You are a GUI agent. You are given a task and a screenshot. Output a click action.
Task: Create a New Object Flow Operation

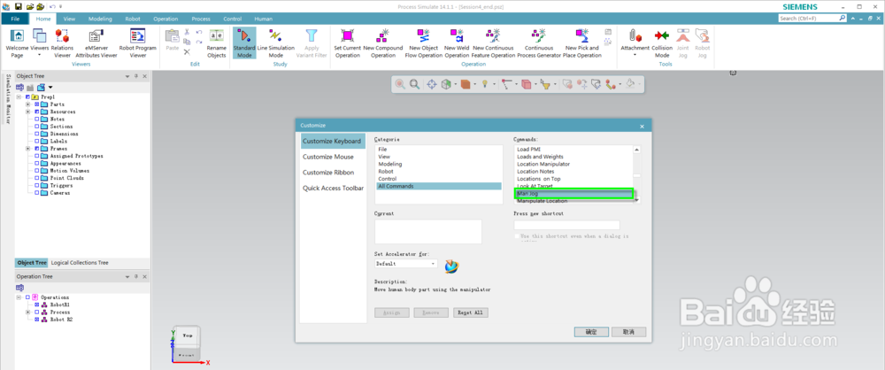coord(426,43)
